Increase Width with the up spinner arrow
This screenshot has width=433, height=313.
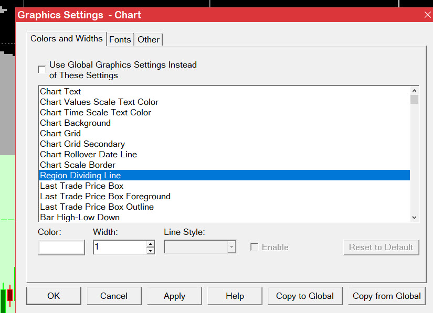click(151, 244)
